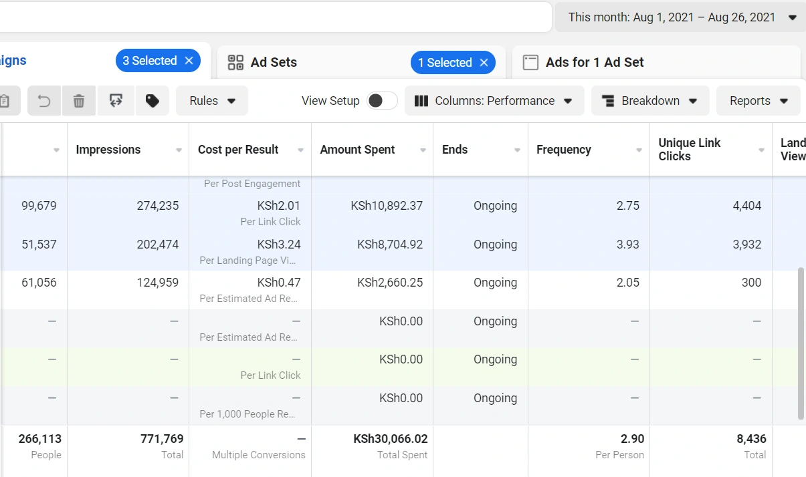The height and width of the screenshot is (477, 806).
Task: Click the KSh2,660.25 amount cell
Action: [391, 283]
